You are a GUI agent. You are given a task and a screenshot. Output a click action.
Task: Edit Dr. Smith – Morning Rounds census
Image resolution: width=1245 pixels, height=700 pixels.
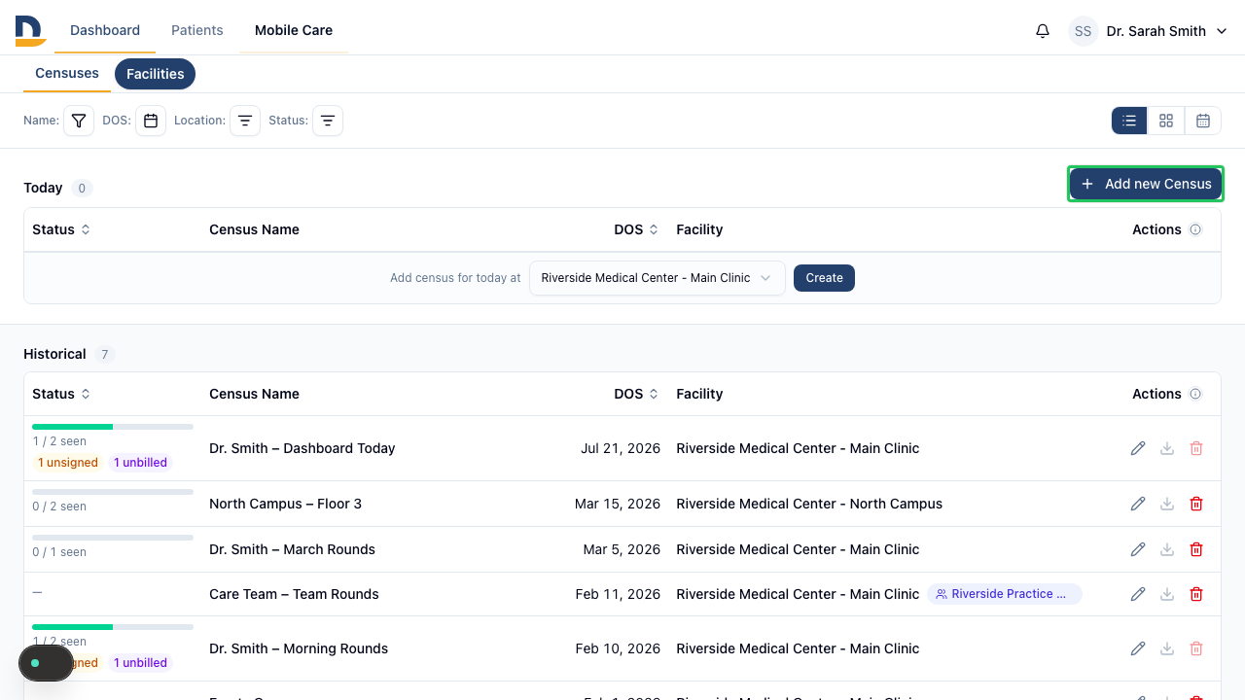pyautogui.click(x=1138, y=648)
